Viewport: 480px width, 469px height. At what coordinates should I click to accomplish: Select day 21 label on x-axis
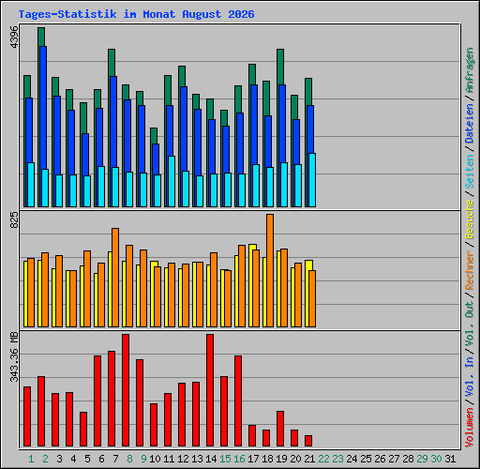[x=309, y=459]
